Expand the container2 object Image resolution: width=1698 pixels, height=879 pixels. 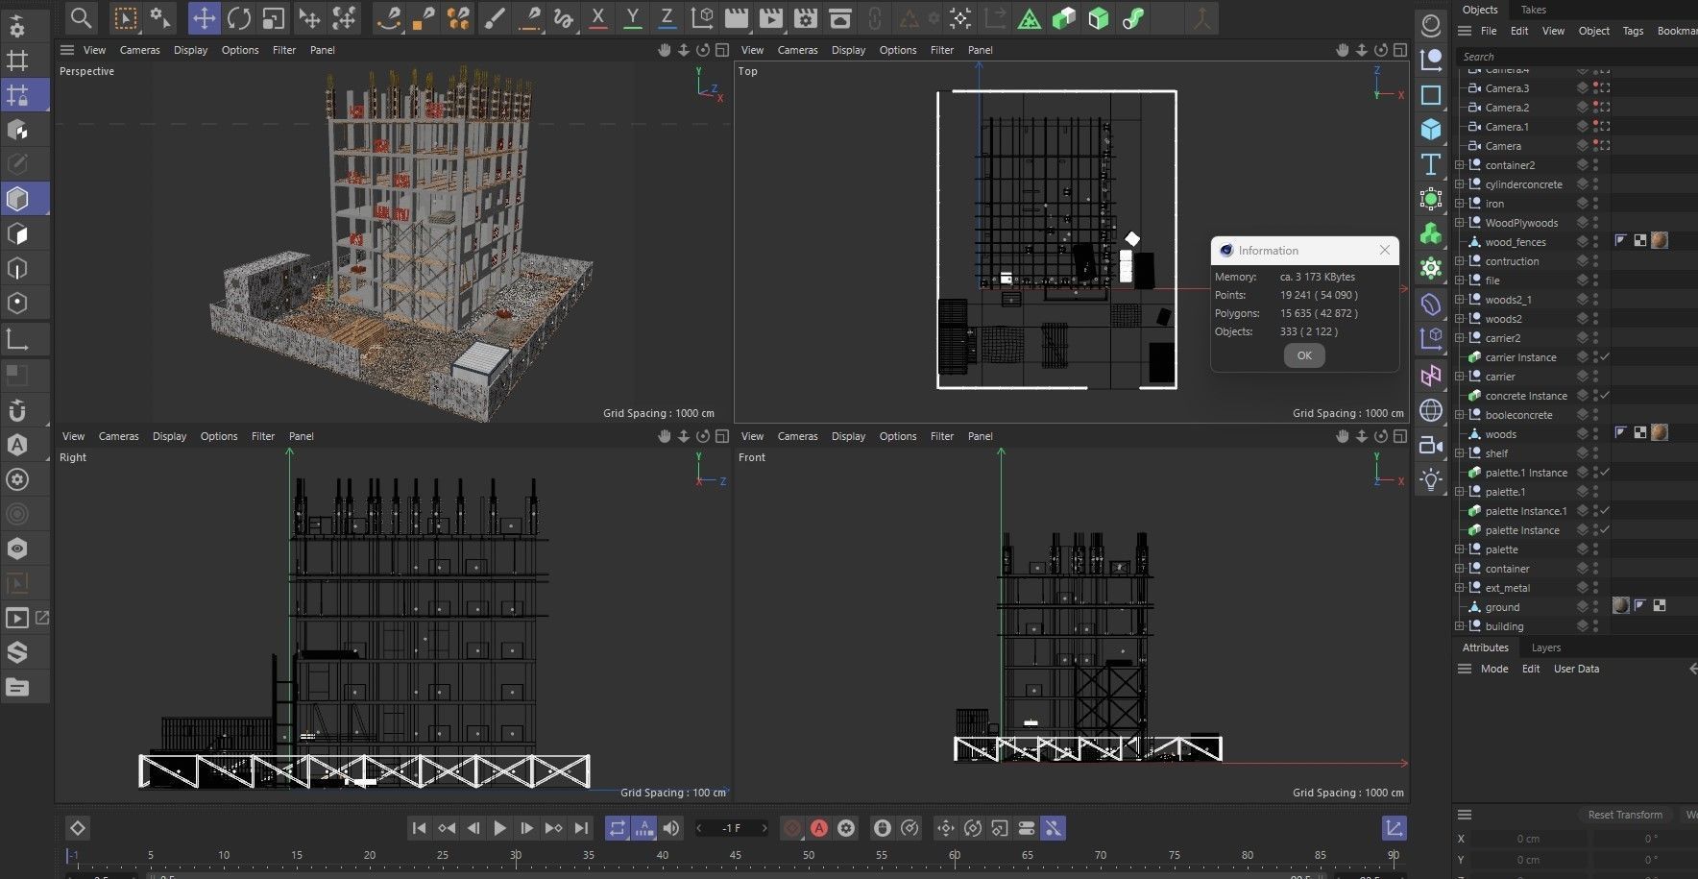[1460, 165]
